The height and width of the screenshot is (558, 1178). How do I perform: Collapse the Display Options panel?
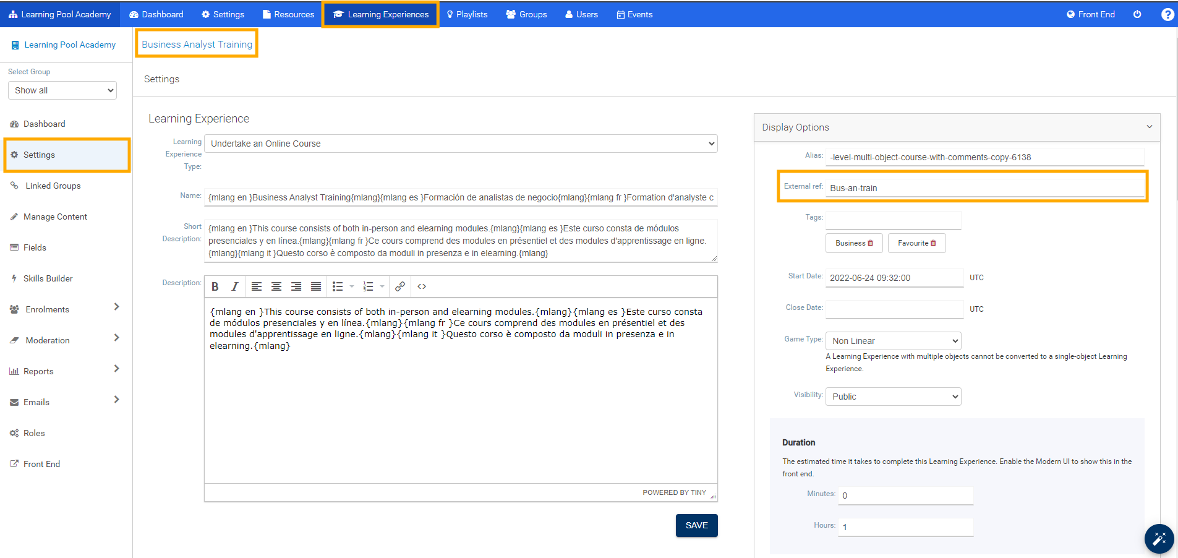coord(1148,127)
